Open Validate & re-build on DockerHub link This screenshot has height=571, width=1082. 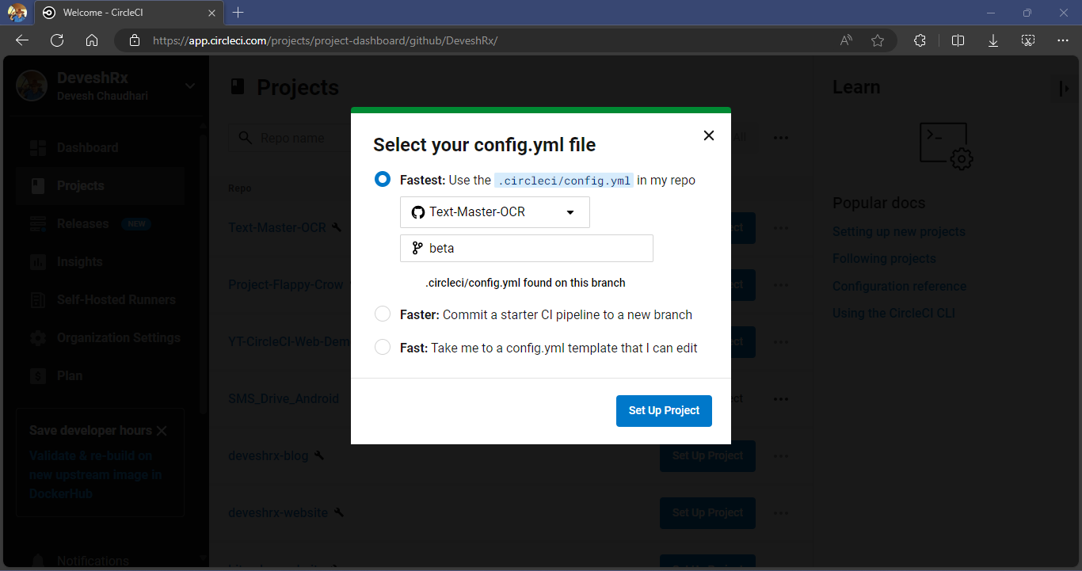click(96, 474)
